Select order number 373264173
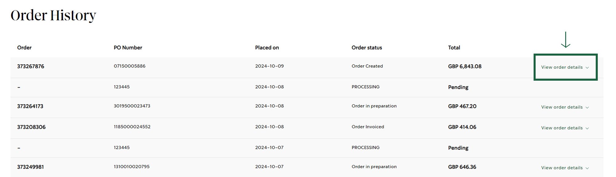This screenshot has height=177, width=616. point(30,106)
